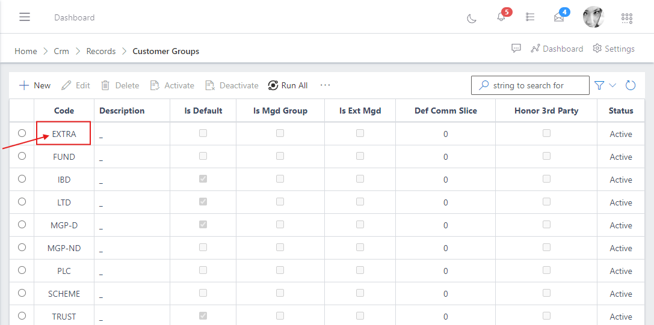
Task: Open mail inbox with 4 messages
Action: coord(559,17)
